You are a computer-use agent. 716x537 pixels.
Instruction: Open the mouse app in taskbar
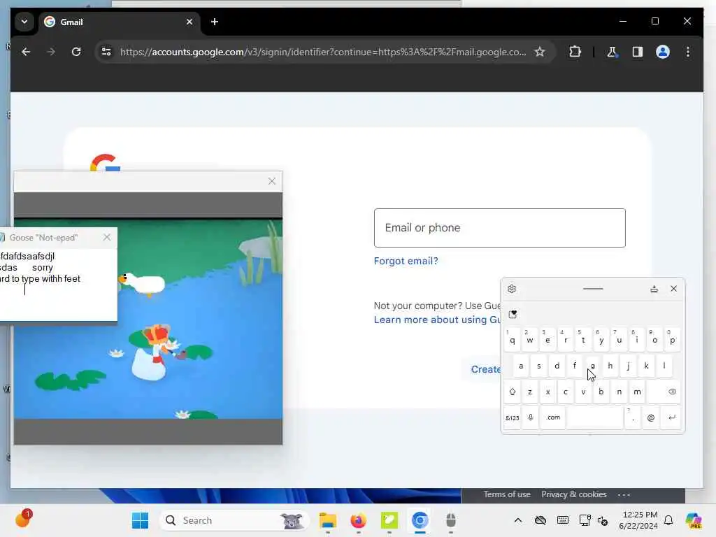tap(451, 520)
